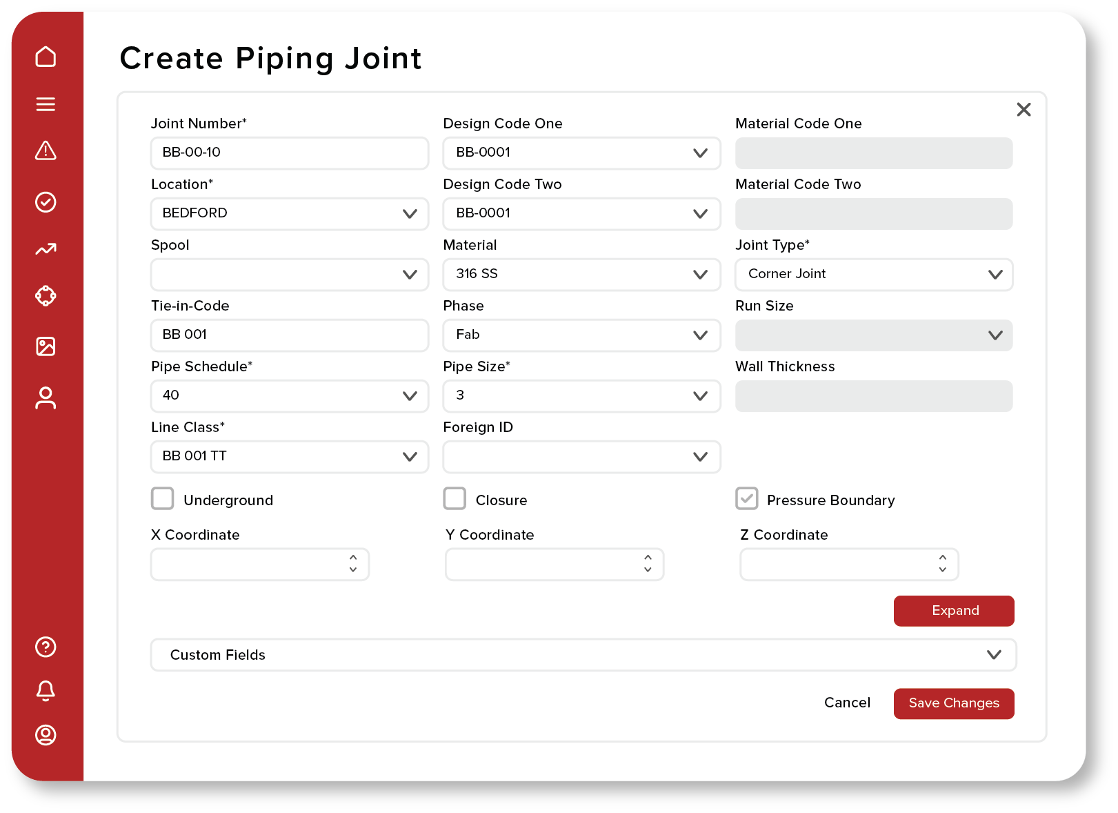Enable the Closure checkbox
1118x813 pixels.
455,498
